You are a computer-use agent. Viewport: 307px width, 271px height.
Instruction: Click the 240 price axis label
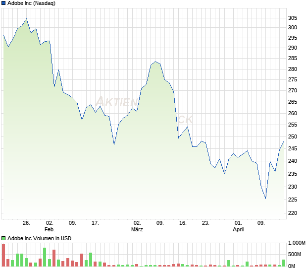click(293, 161)
